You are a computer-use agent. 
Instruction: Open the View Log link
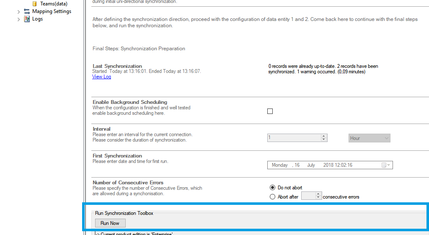(101, 77)
